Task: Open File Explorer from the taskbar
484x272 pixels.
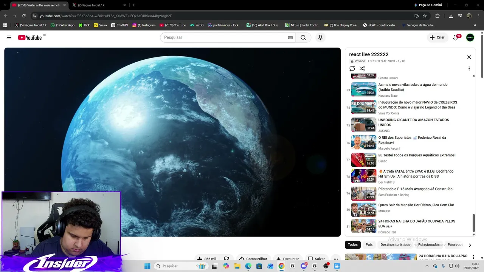Action: (237, 266)
